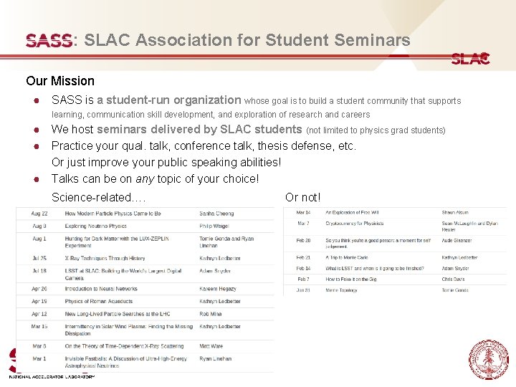This screenshot has width=516, height=387.
Task: Click the bullet beside 'Talks can be on any topic'
Action: point(34,179)
